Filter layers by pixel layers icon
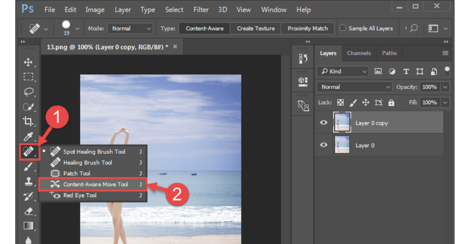Viewport: 470px width, 244px height. (378, 71)
